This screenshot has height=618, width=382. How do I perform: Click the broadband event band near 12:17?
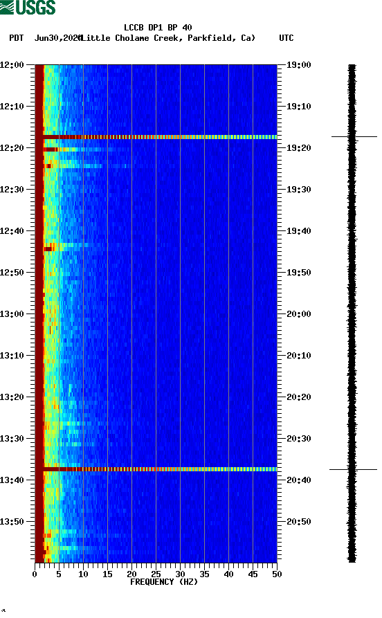(156, 137)
